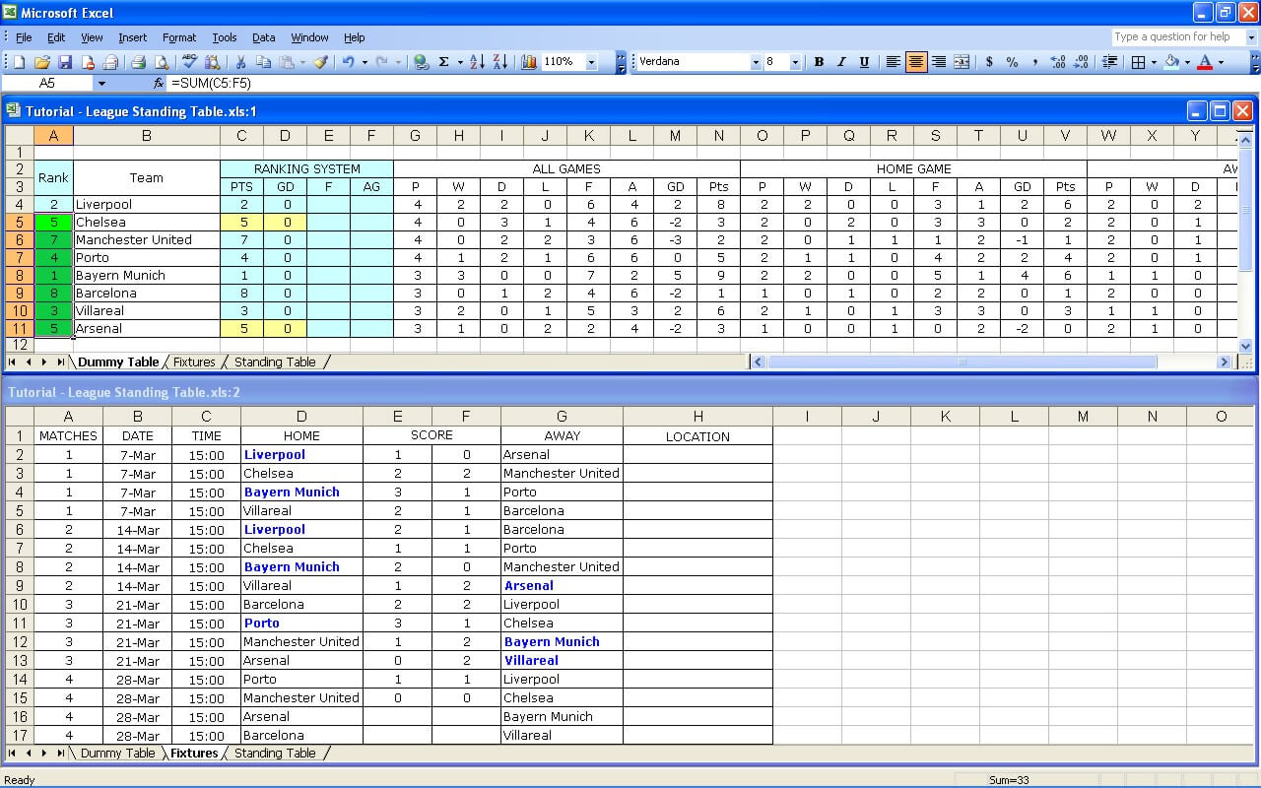
Task: Activate the Format Painter brush
Action: (x=320, y=62)
